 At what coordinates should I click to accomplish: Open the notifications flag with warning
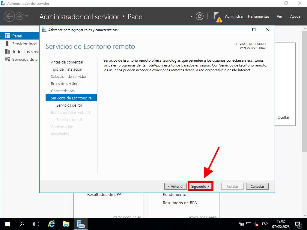coord(217,17)
